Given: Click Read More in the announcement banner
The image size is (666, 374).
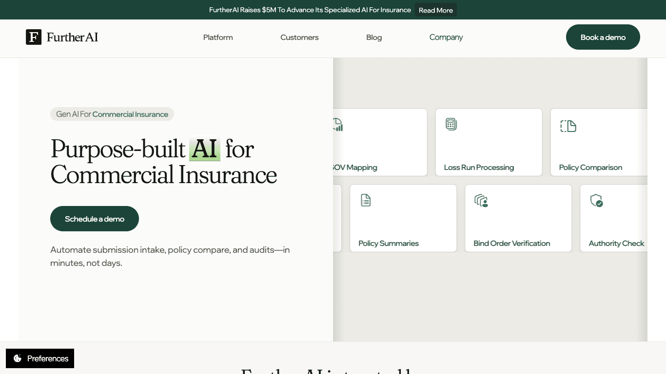Looking at the screenshot, I should coord(436,10).
